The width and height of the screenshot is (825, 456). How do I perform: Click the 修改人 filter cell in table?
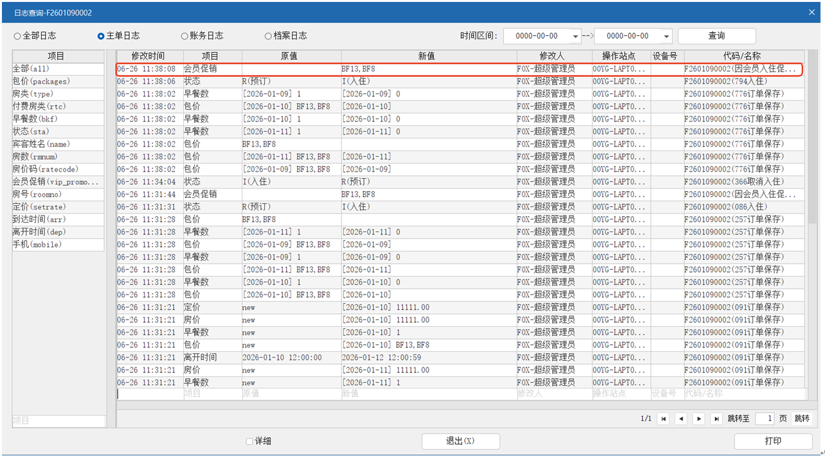click(x=554, y=394)
